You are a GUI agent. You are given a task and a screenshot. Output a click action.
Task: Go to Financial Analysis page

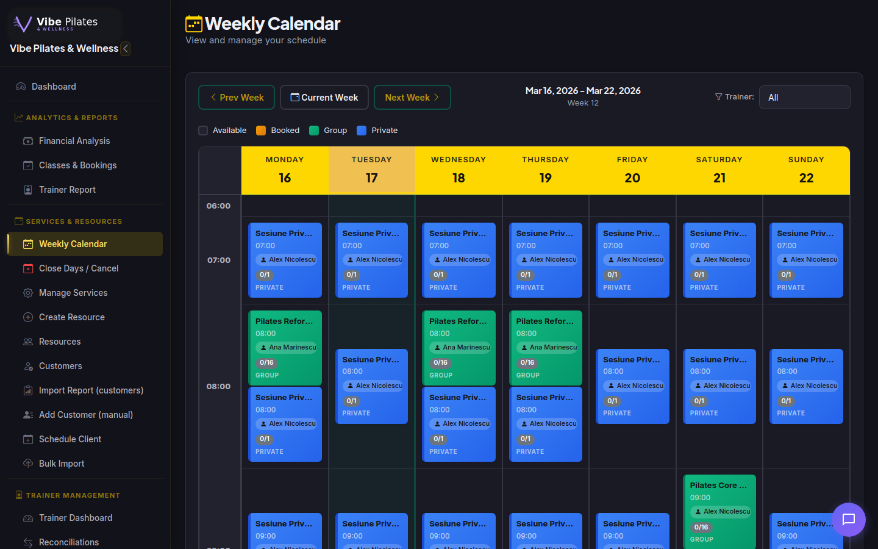tap(85, 141)
